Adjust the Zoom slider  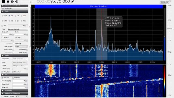pos(169,20)
